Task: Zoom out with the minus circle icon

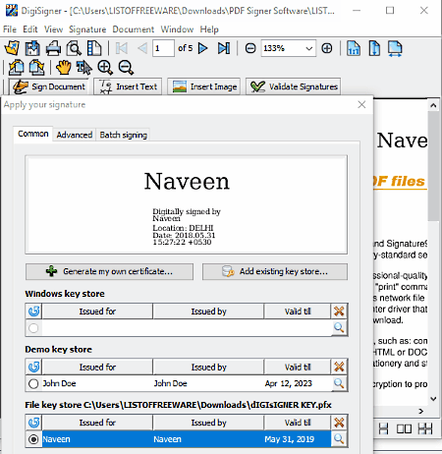Action: 250,48
